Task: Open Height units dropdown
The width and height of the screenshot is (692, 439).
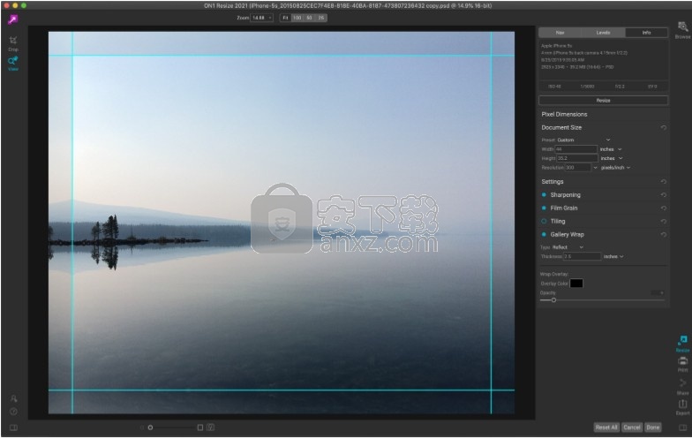Action: click(x=611, y=158)
